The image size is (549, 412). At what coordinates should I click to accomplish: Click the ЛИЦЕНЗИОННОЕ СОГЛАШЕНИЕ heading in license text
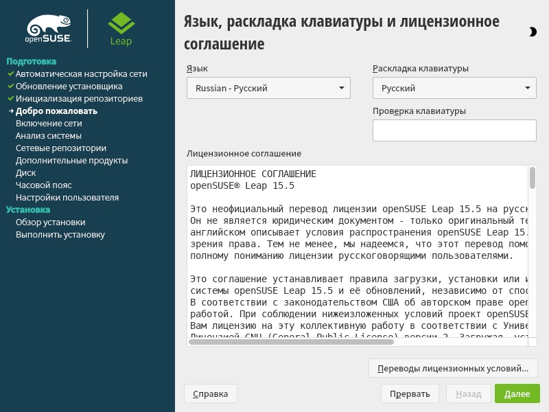coord(253,174)
